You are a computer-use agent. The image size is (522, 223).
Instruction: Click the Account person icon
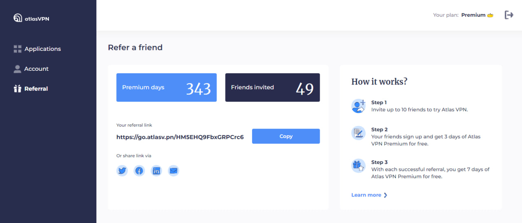point(17,69)
